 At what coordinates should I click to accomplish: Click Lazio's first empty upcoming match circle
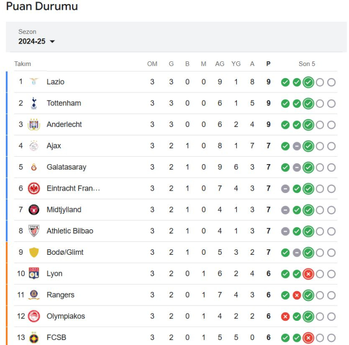pyautogui.click(x=320, y=82)
